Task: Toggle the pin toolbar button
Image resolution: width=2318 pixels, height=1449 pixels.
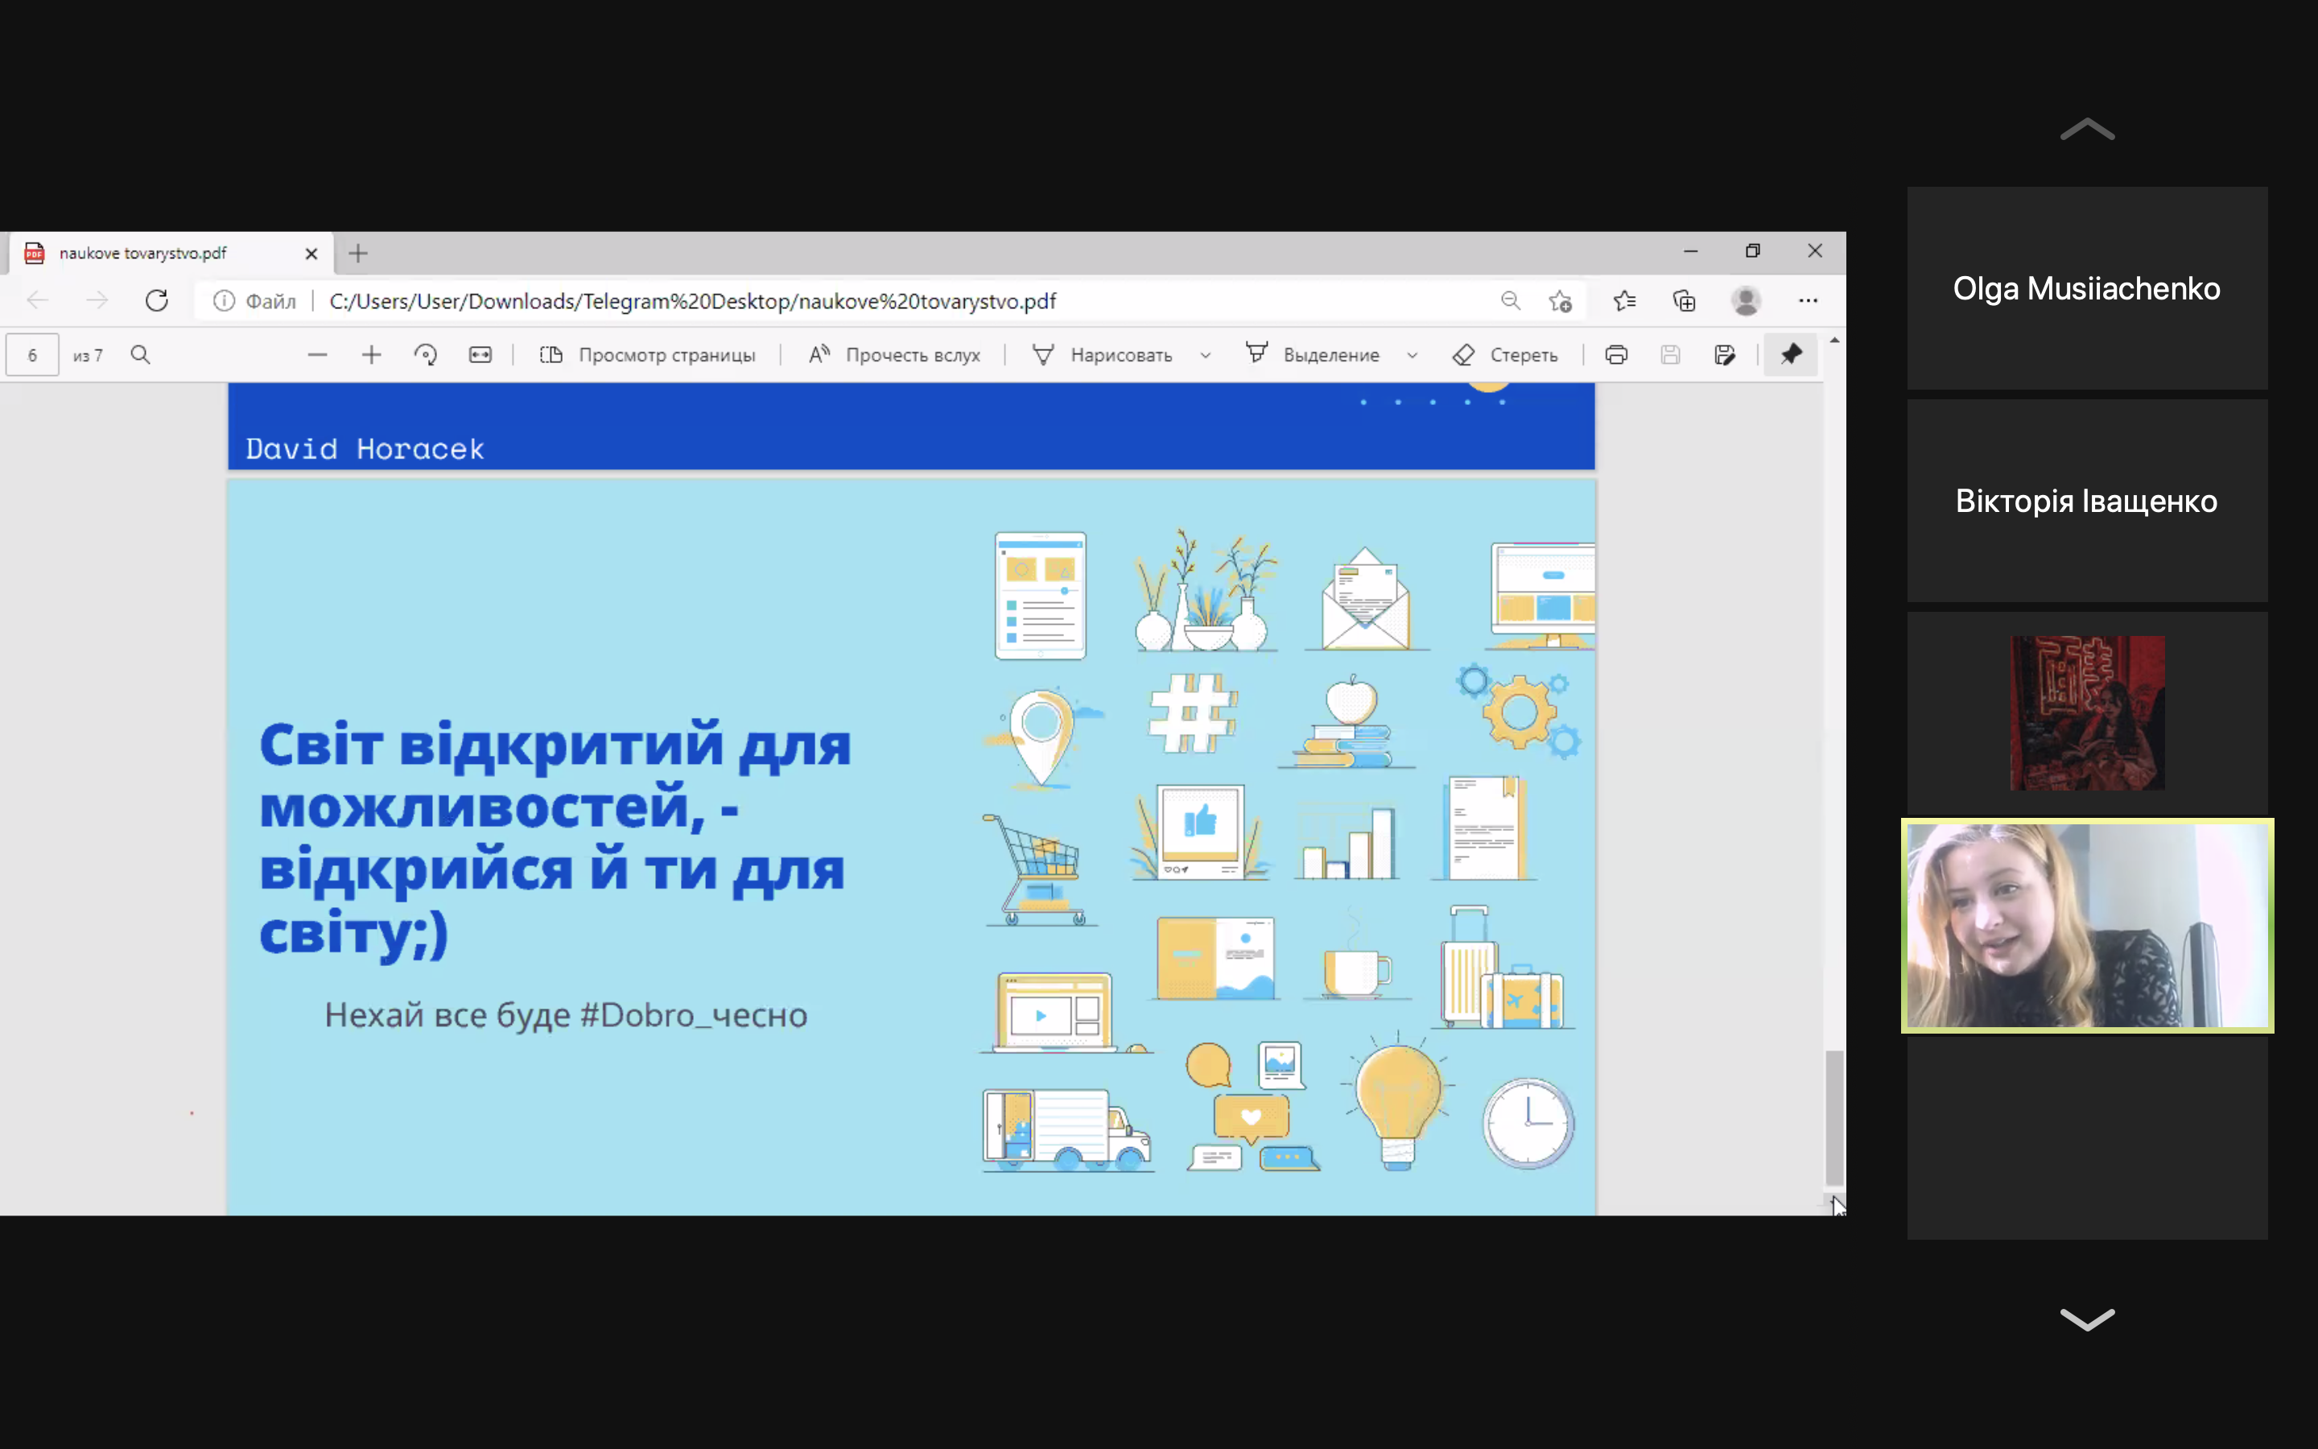Action: tap(1790, 356)
